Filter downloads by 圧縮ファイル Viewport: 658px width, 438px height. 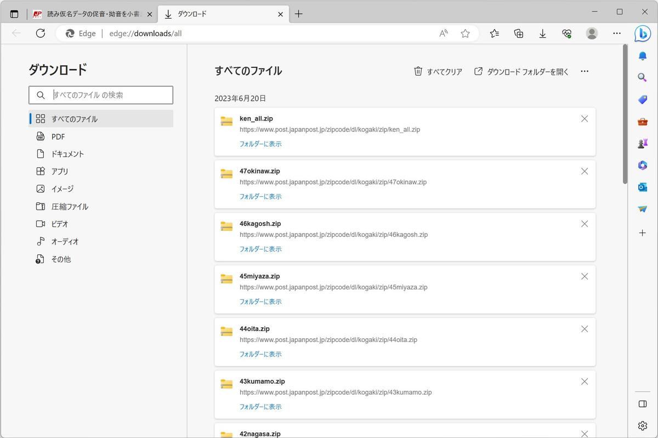(x=101, y=207)
